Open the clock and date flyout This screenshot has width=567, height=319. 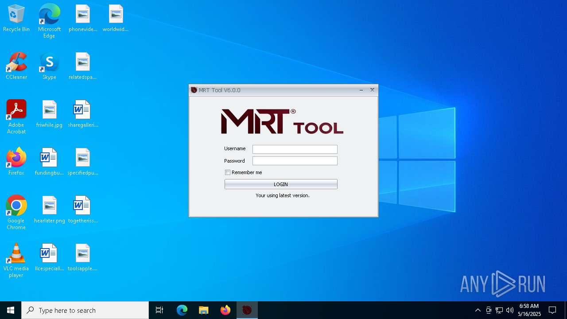529,310
